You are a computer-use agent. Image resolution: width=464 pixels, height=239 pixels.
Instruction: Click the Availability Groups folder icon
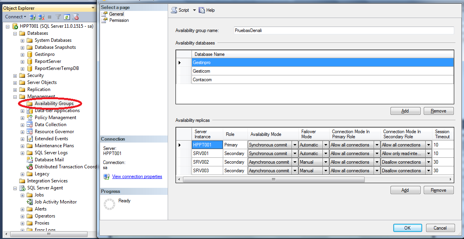click(29, 103)
